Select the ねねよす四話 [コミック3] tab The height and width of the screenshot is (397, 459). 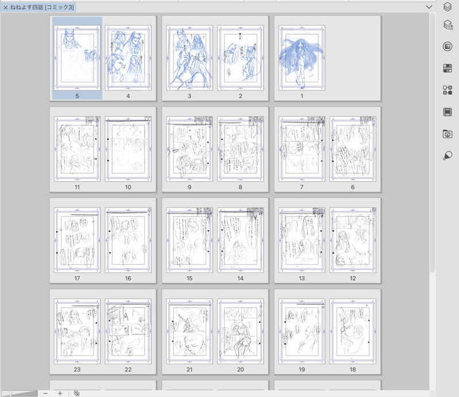point(38,7)
